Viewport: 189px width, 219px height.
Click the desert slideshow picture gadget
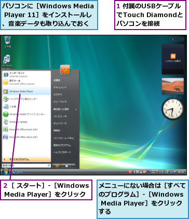(x=173, y=86)
